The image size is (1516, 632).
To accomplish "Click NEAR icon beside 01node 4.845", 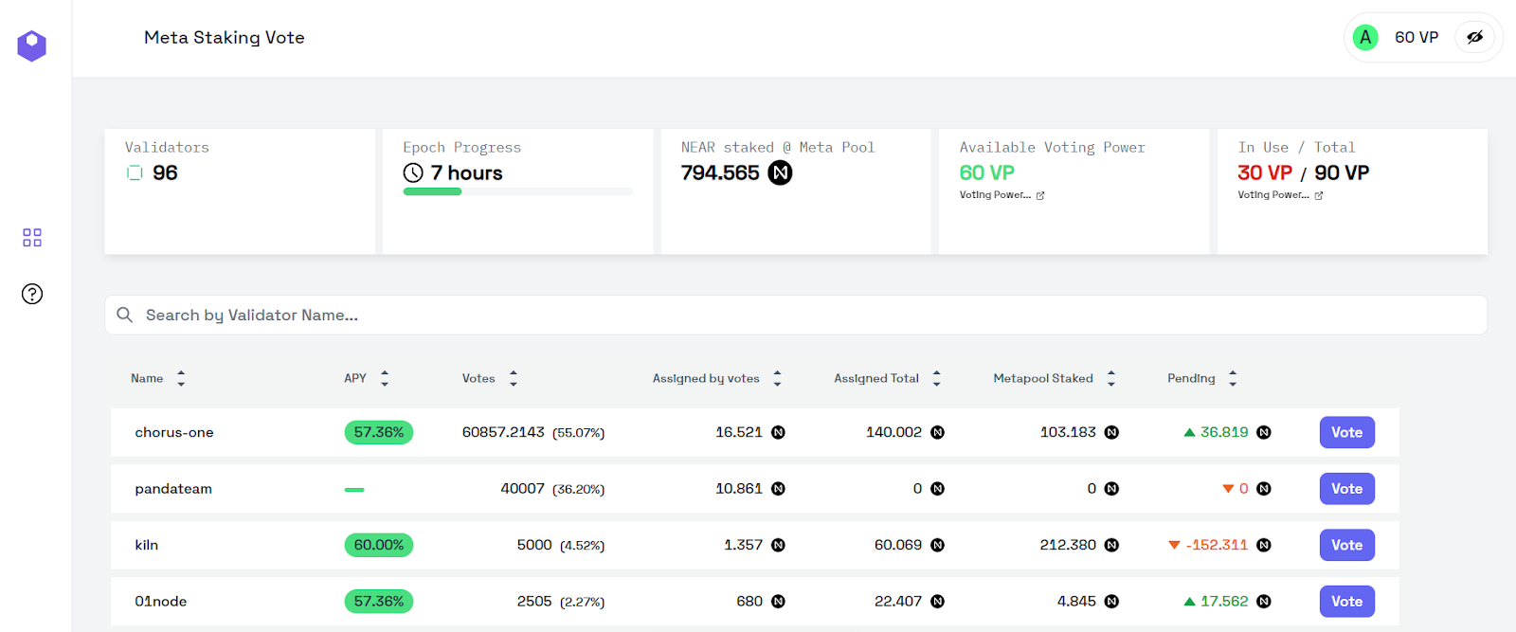I will pos(1111,602).
